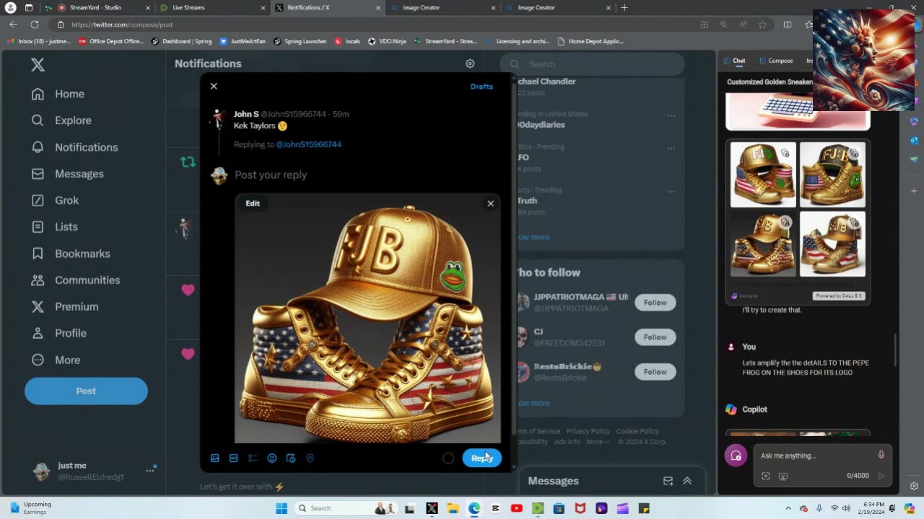Open the Spring Launcher bookmark

300,41
